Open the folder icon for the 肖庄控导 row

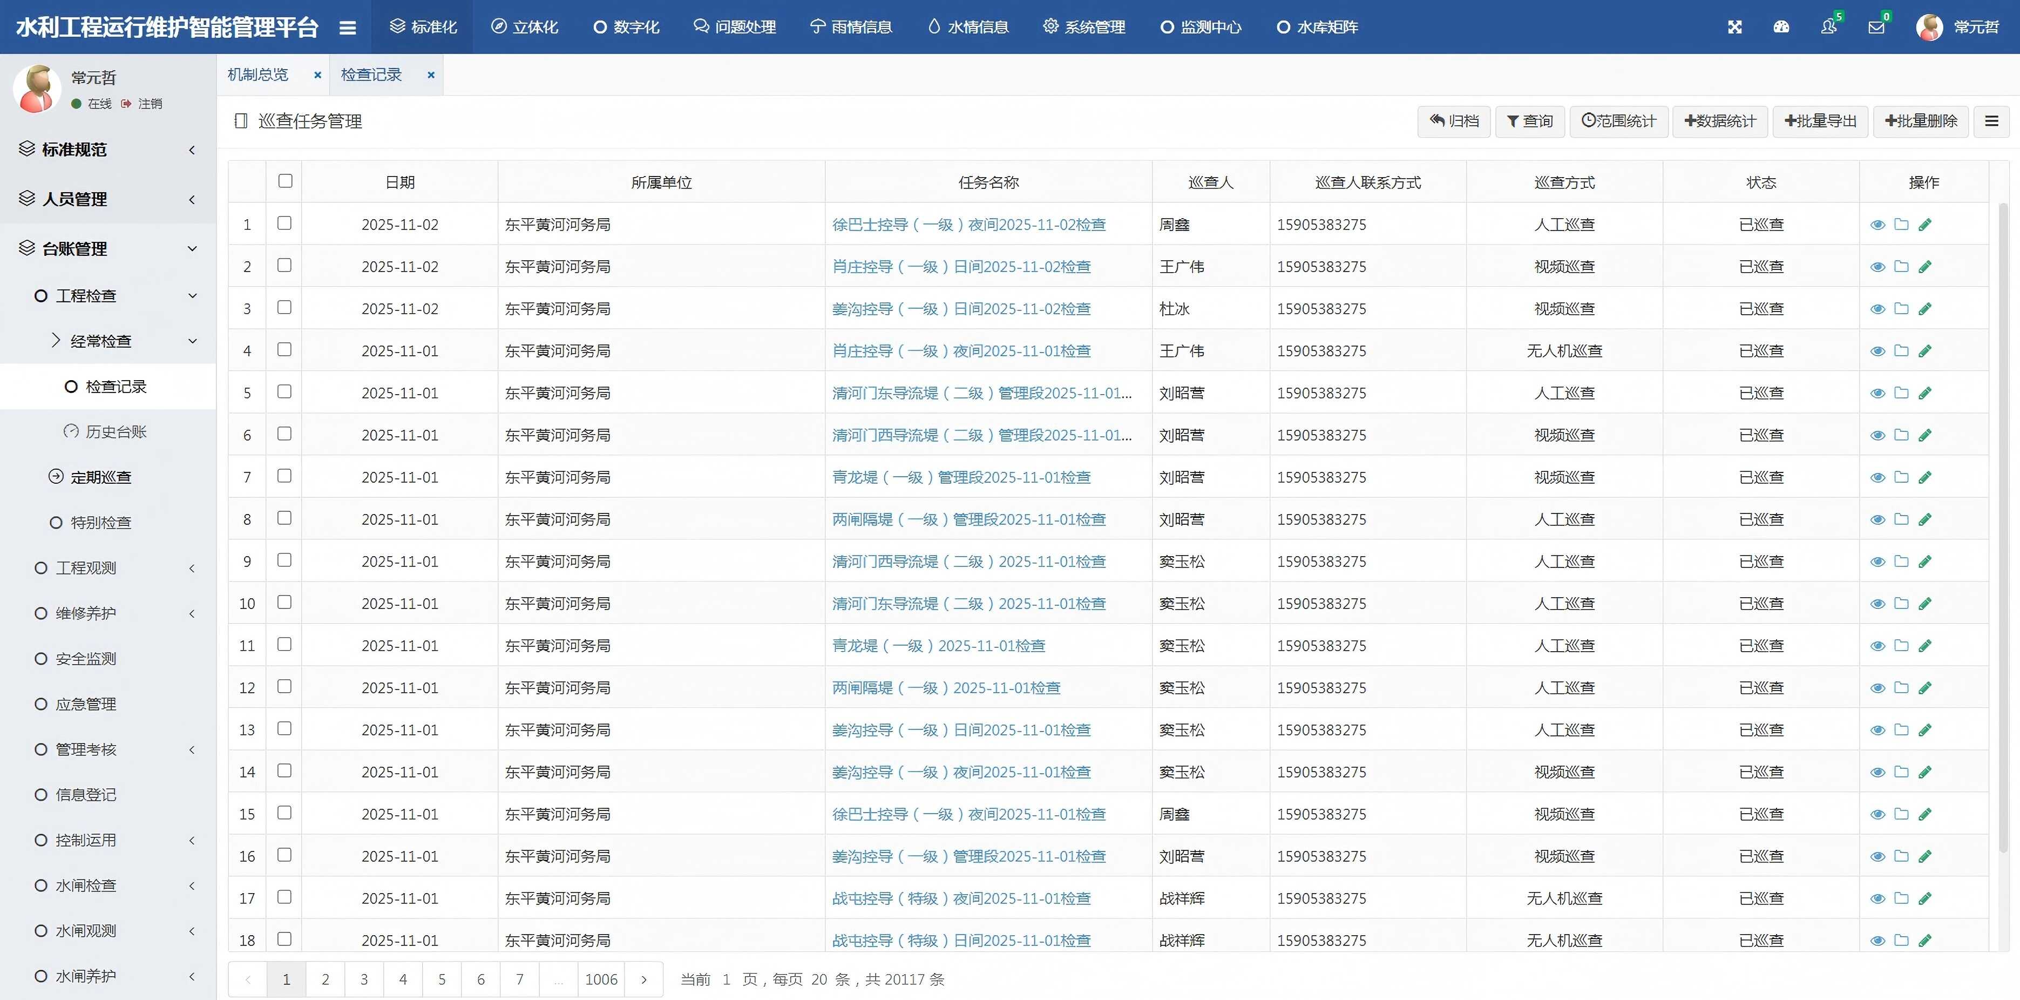pyautogui.click(x=1902, y=266)
